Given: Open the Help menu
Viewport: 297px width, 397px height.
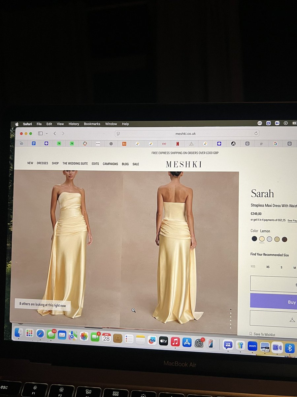Looking at the screenshot, I should [x=125, y=124].
